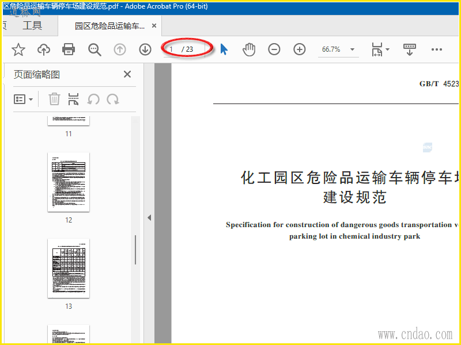
Task: Show more tools ellipsis menu
Action: [437, 49]
